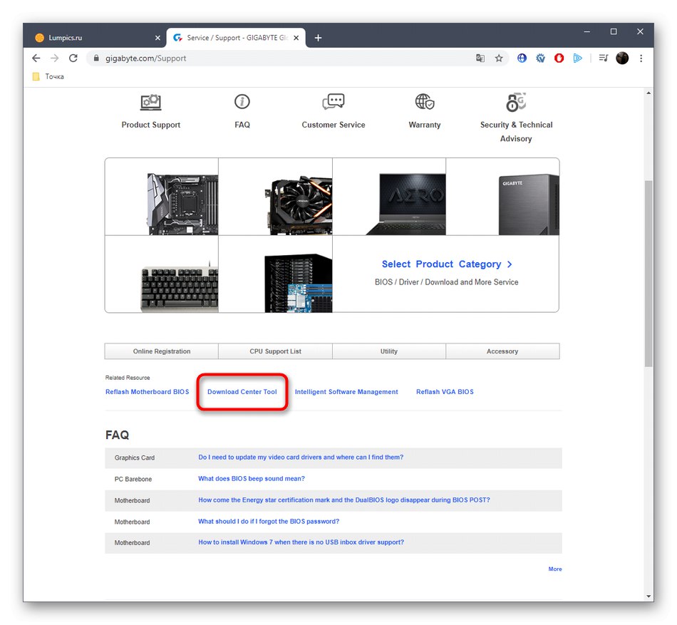The height and width of the screenshot is (625, 677).
Task: Click the page vertical scrollbar thumb
Action: pyautogui.click(x=648, y=273)
